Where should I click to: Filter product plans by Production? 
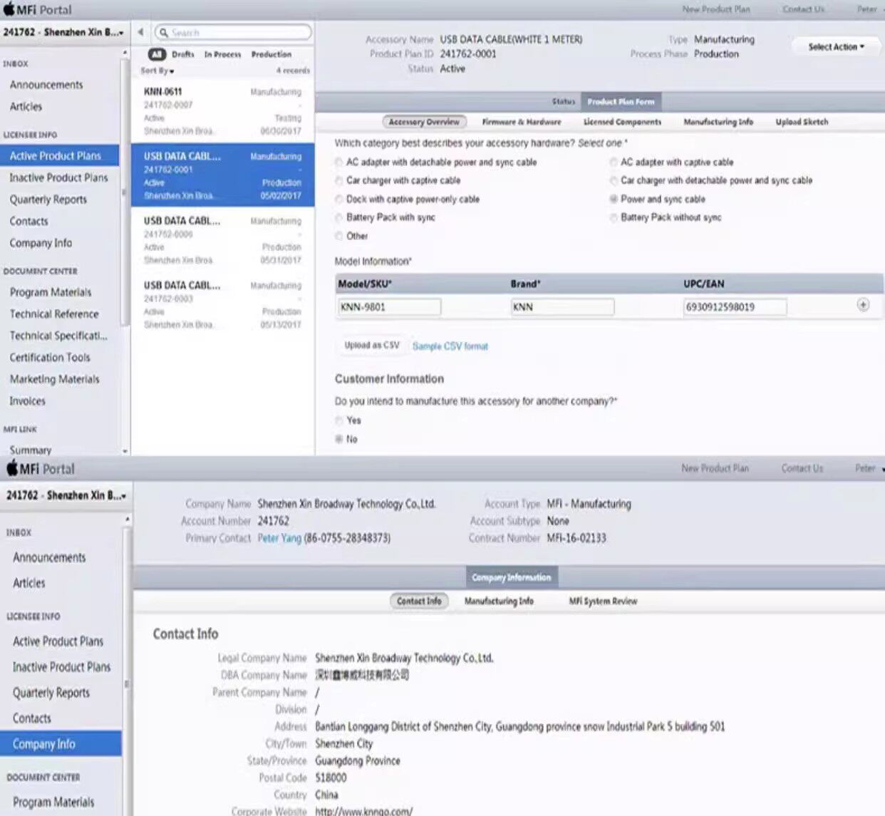271,54
